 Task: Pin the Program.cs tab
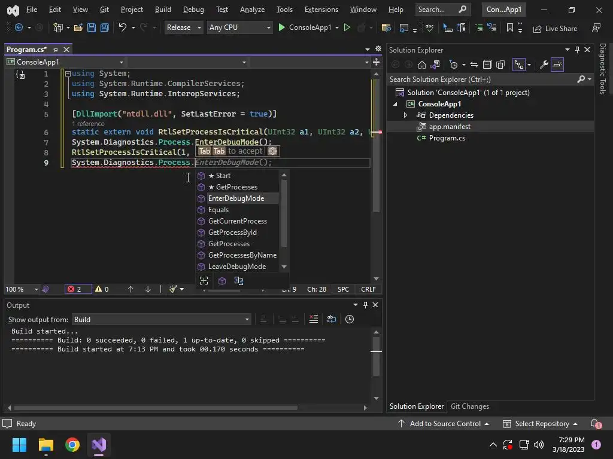coord(55,50)
